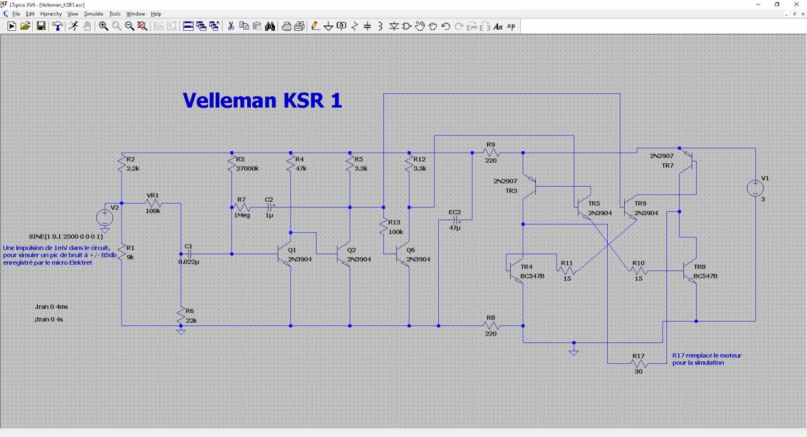This screenshot has width=807, height=437.
Task: Click the R3 27000k resistor value
Action: (247, 168)
